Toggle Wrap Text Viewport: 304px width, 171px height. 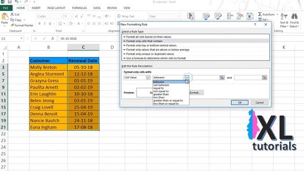pos(125,16)
